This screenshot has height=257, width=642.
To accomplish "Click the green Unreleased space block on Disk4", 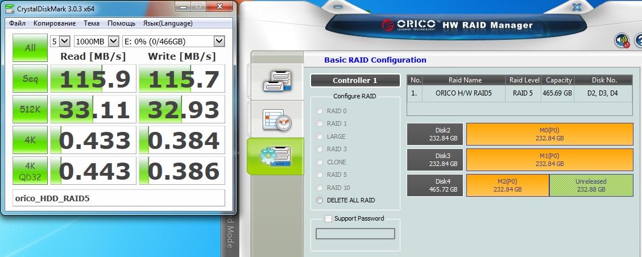I will point(590,185).
